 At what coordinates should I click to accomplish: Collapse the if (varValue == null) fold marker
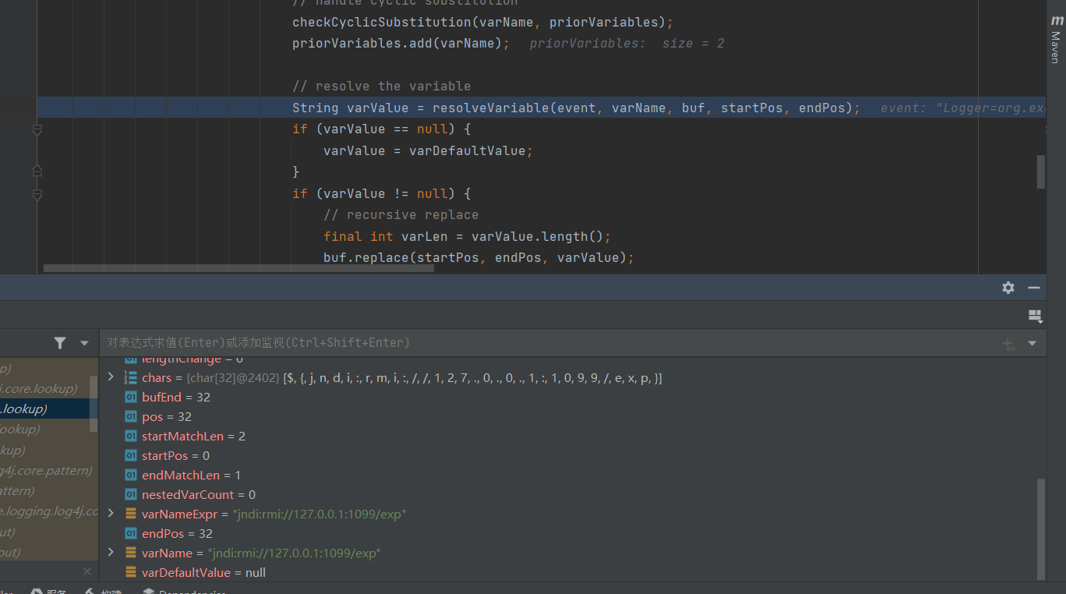(x=37, y=129)
